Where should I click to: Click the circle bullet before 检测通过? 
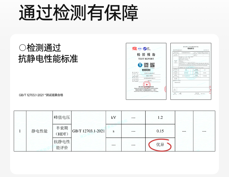pyautogui.click(x=22, y=48)
